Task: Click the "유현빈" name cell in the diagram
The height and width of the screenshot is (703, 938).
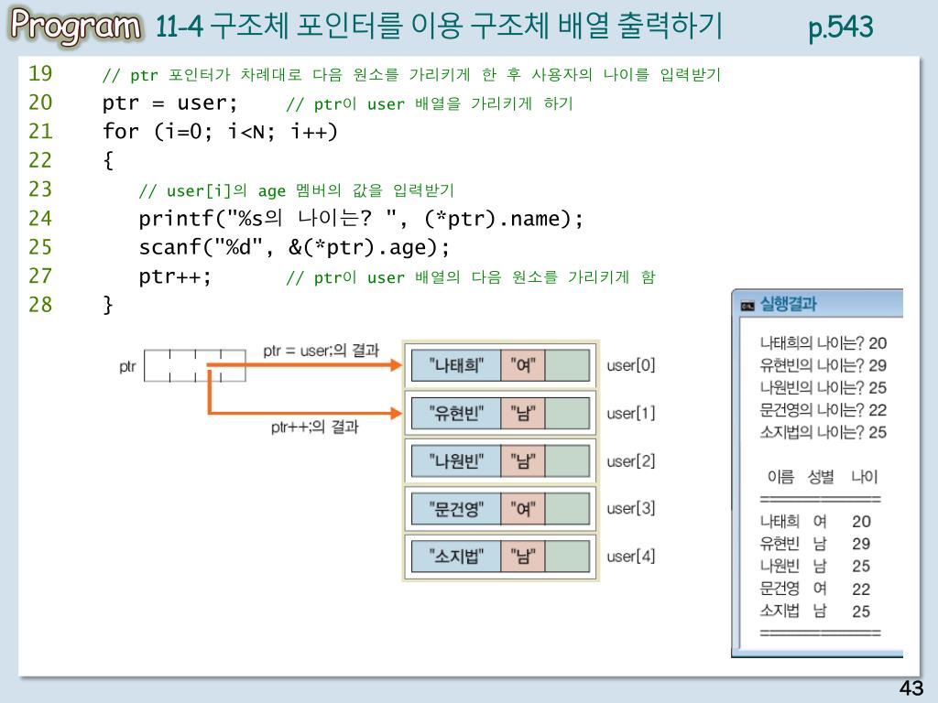Action: point(456,414)
